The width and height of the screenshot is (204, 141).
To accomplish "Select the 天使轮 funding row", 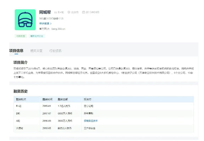I will pyautogui.click(x=104, y=128).
